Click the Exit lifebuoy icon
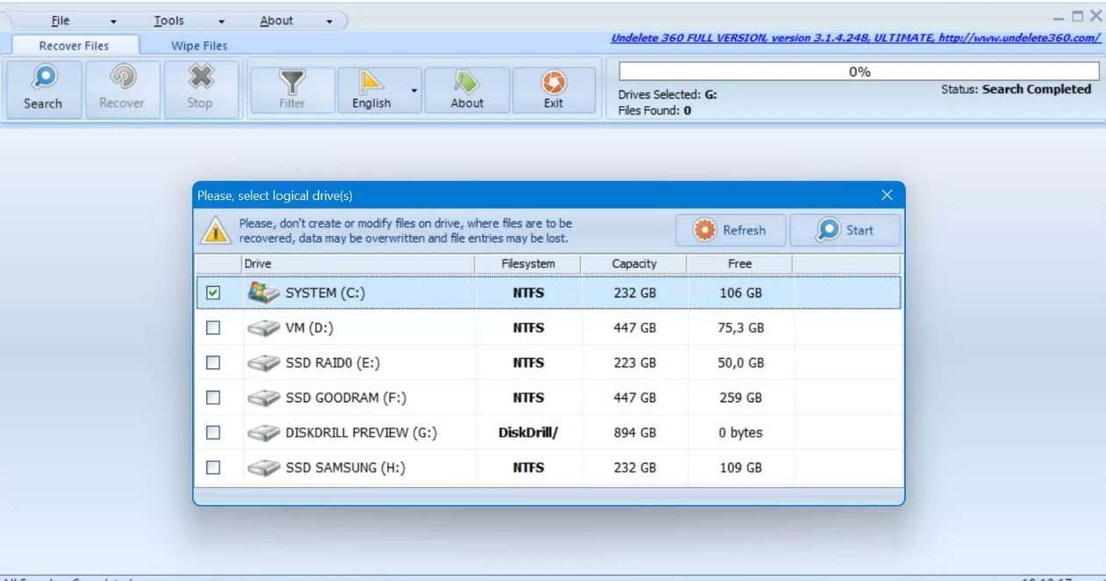The height and width of the screenshot is (581, 1106). tap(553, 82)
